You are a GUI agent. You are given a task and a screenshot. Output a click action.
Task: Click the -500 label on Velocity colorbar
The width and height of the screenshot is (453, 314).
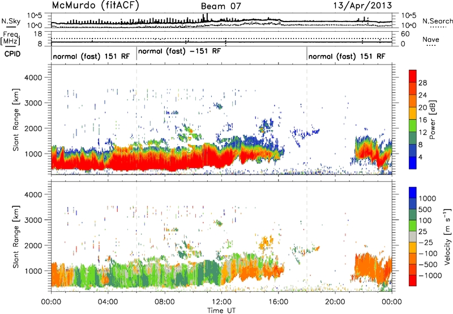click(428, 264)
